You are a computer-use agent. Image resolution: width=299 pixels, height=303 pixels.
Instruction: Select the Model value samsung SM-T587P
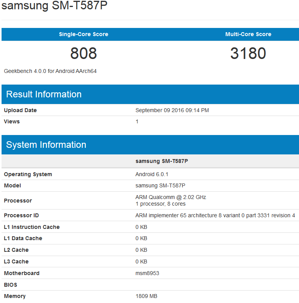pos(160,185)
